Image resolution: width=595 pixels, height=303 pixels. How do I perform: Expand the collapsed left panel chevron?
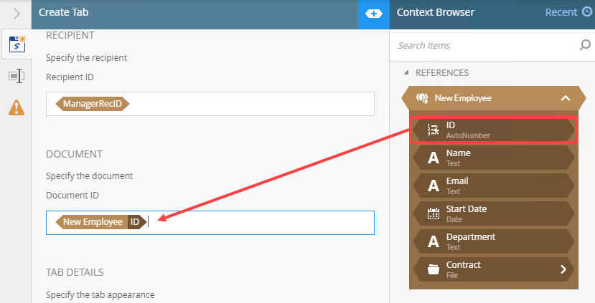pos(16,13)
